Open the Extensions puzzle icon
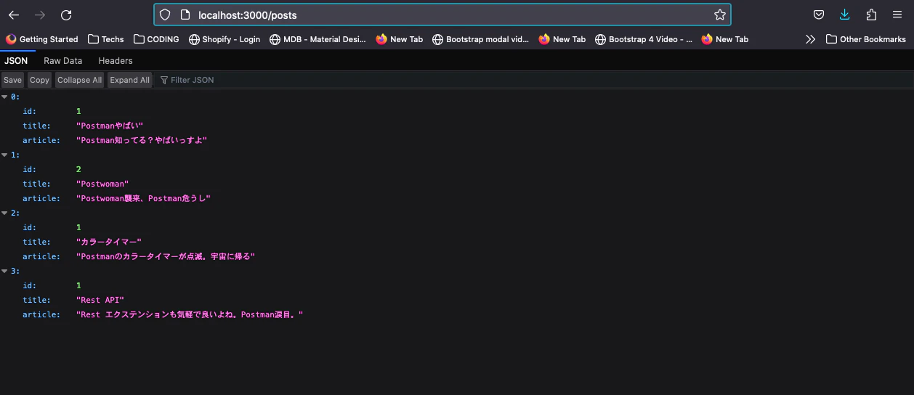The width and height of the screenshot is (914, 395). point(871,15)
